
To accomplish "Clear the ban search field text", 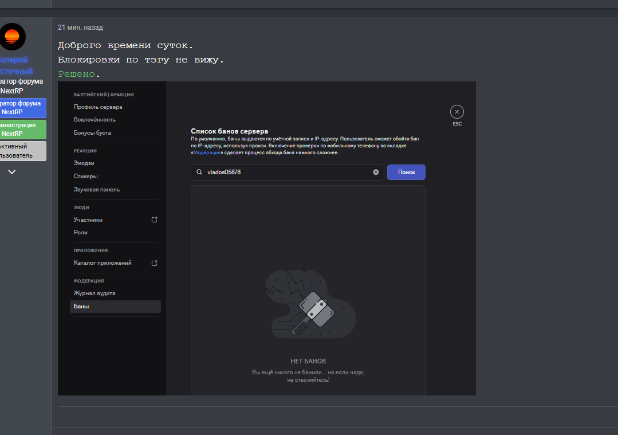I will click(x=376, y=172).
